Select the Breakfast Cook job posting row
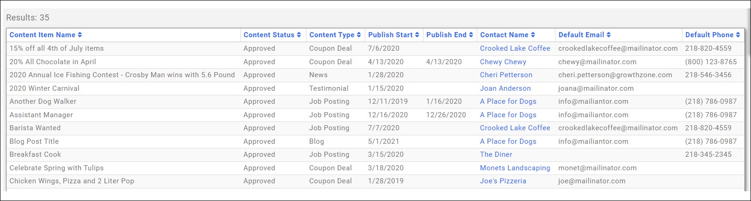 pyautogui.click(x=35, y=154)
